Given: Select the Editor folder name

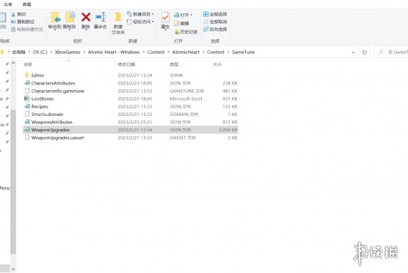Looking at the screenshot, I should (x=38, y=75).
